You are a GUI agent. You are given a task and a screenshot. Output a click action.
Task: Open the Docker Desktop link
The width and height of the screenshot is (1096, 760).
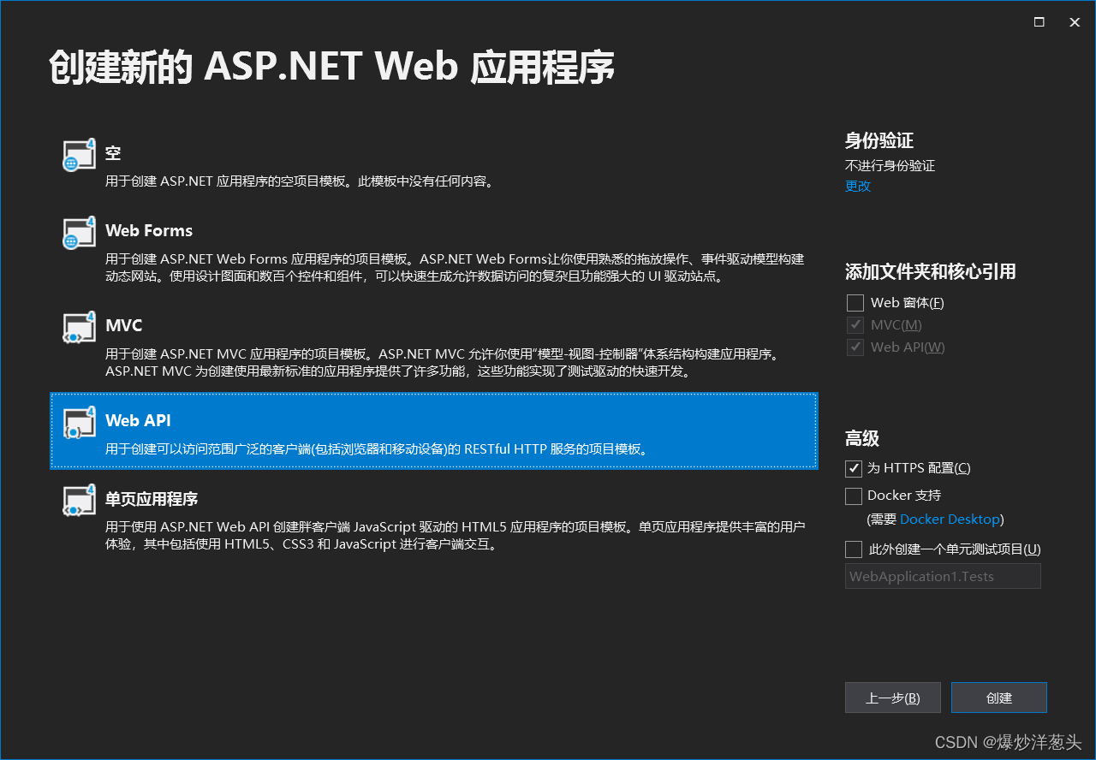click(950, 519)
